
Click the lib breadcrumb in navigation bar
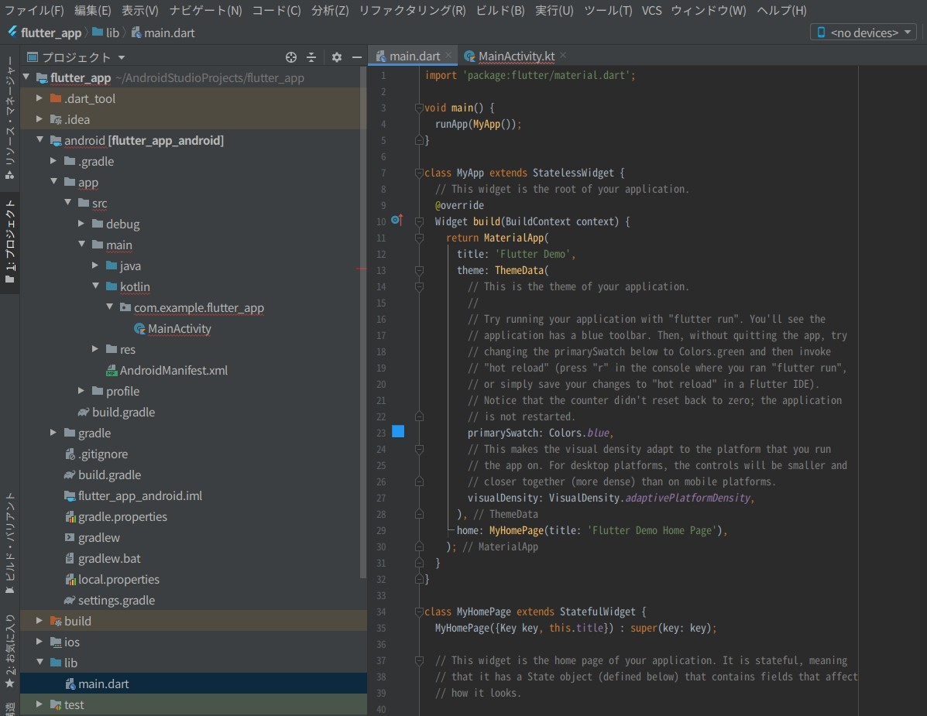click(112, 33)
